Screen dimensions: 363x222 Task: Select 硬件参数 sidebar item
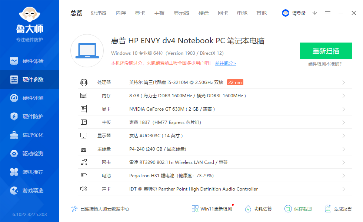[x=30, y=80]
